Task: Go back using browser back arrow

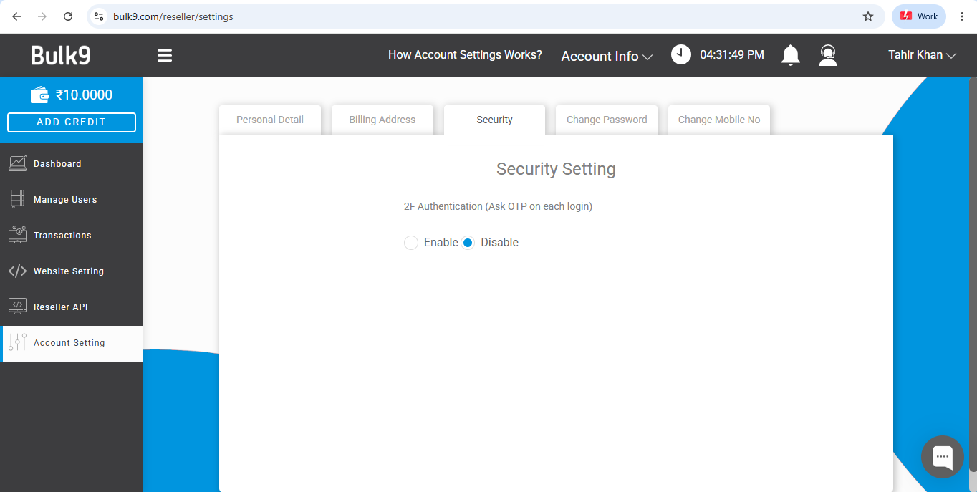Action: (16, 16)
